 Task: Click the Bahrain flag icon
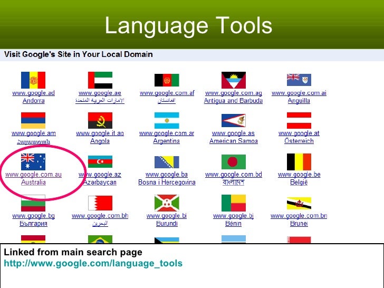pyautogui.click(x=100, y=203)
